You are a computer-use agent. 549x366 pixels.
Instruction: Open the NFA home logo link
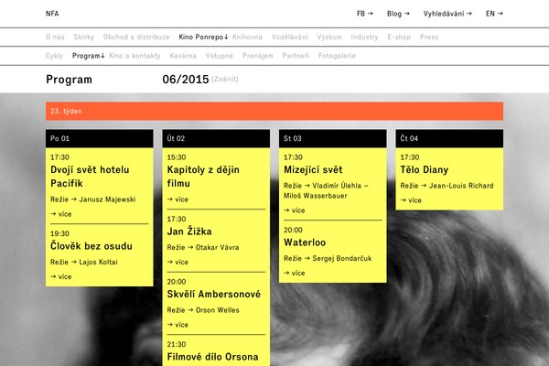[x=52, y=14]
